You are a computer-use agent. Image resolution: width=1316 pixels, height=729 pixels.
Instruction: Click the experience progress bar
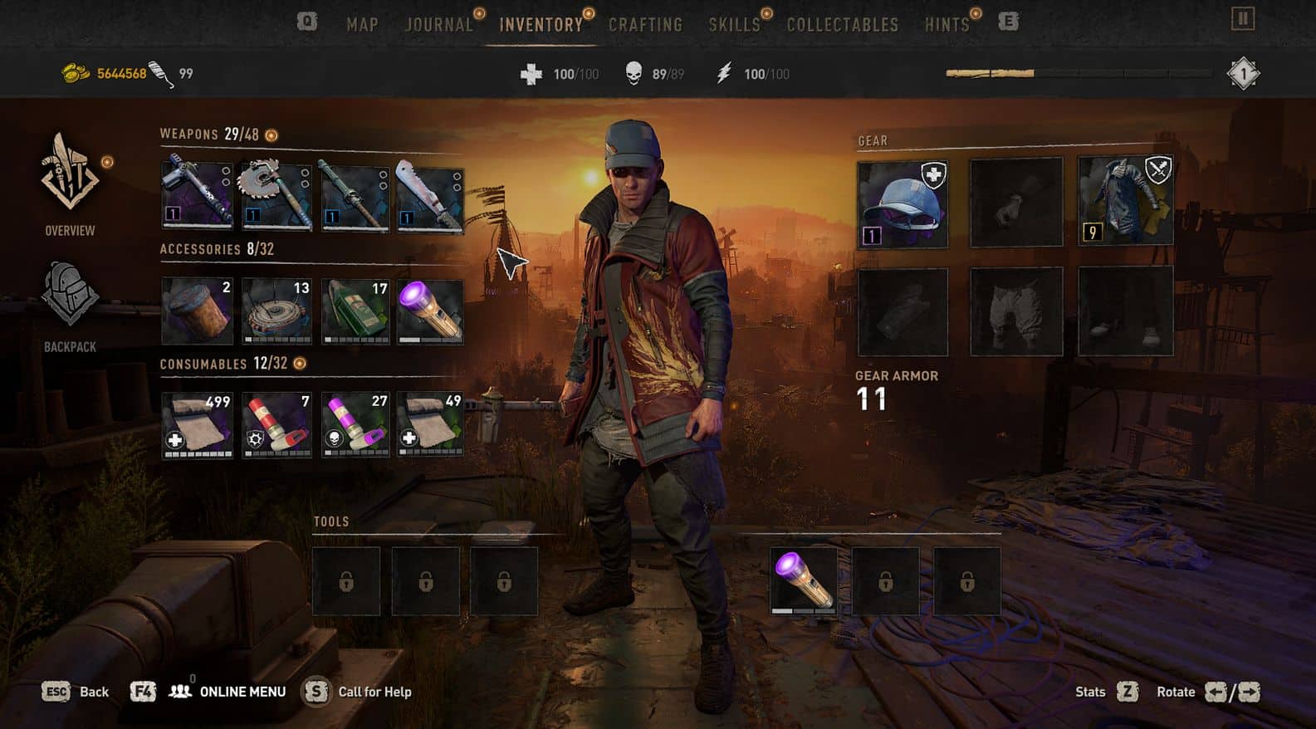[1079, 73]
